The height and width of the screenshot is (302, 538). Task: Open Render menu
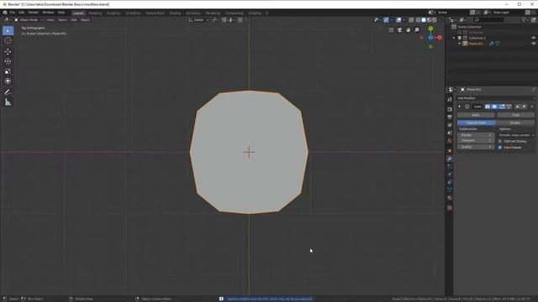(34, 13)
